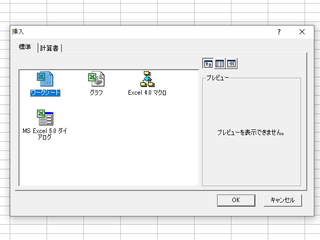This screenshot has height=240, width=320.
Task: Open the 標準 tab
Action: point(26,48)
